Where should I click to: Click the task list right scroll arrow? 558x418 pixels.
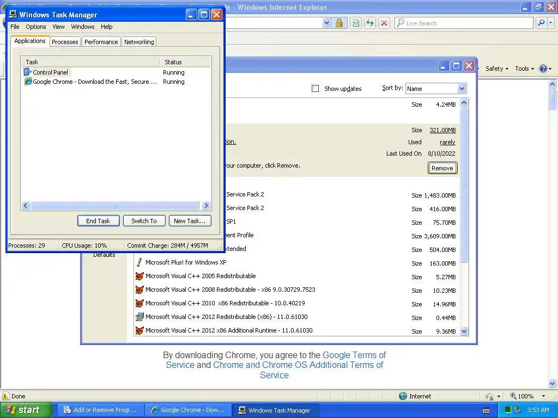[206, 205]
